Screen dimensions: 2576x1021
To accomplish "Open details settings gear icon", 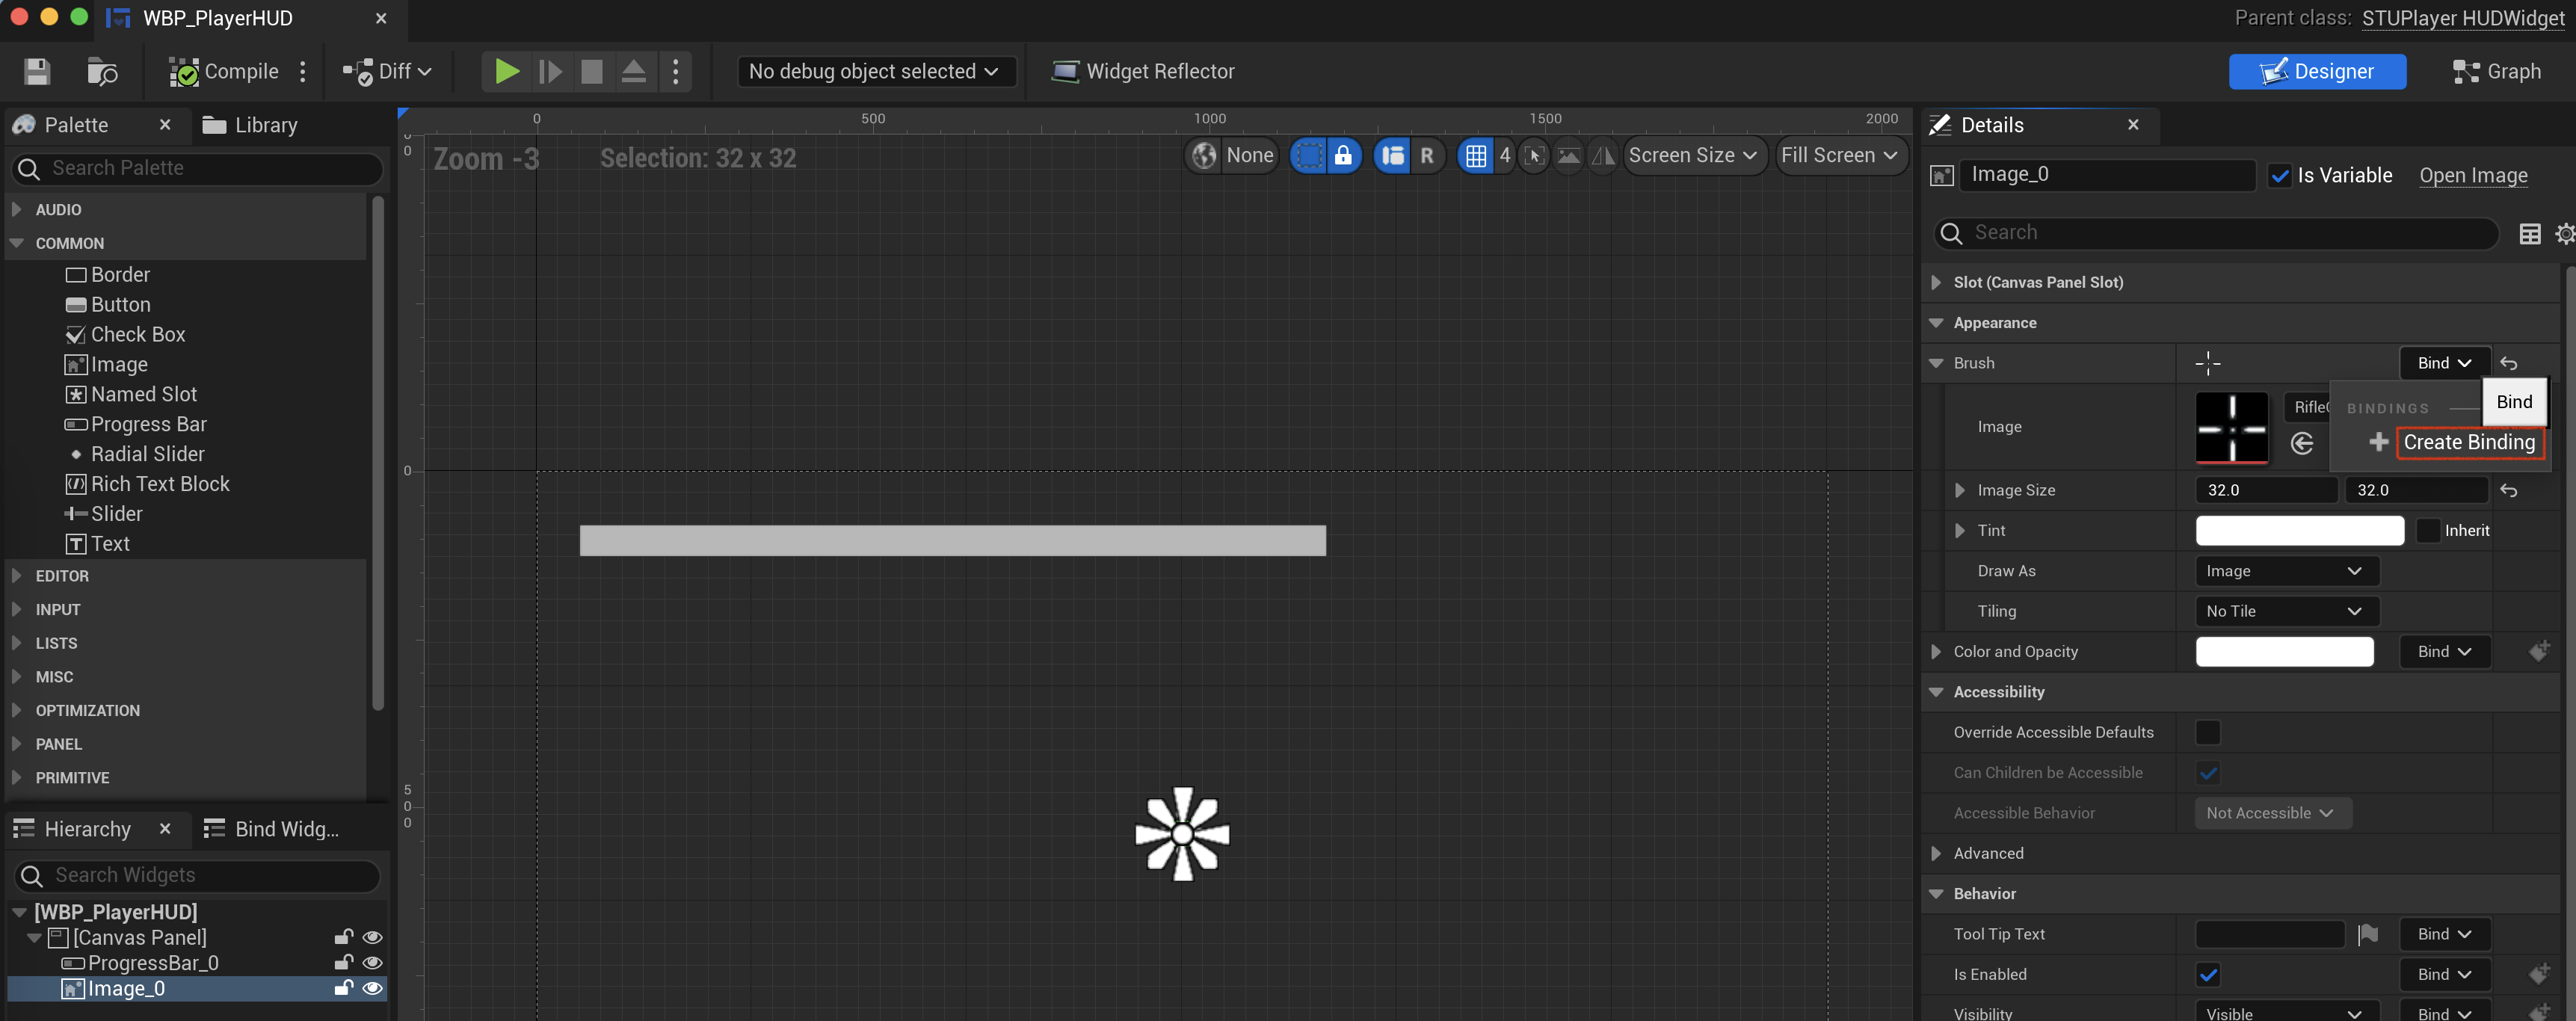I will click(x=2565, y=234).
